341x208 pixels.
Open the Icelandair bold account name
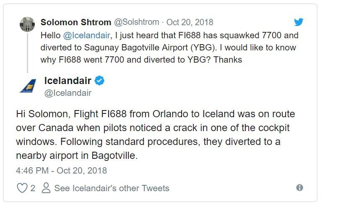click(68, 81)
